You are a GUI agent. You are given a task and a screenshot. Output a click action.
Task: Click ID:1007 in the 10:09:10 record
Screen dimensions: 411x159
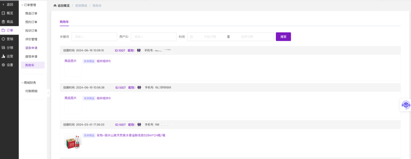click(x=120, y=50)
